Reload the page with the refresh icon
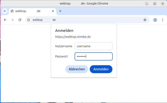This screenshot has width=167, height=103. (20, 20)
